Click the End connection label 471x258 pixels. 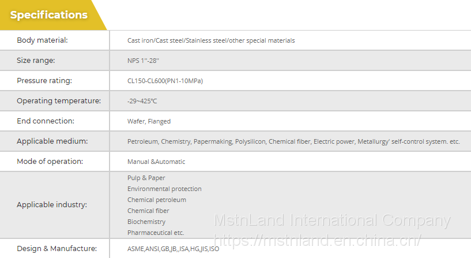[46, 121]
